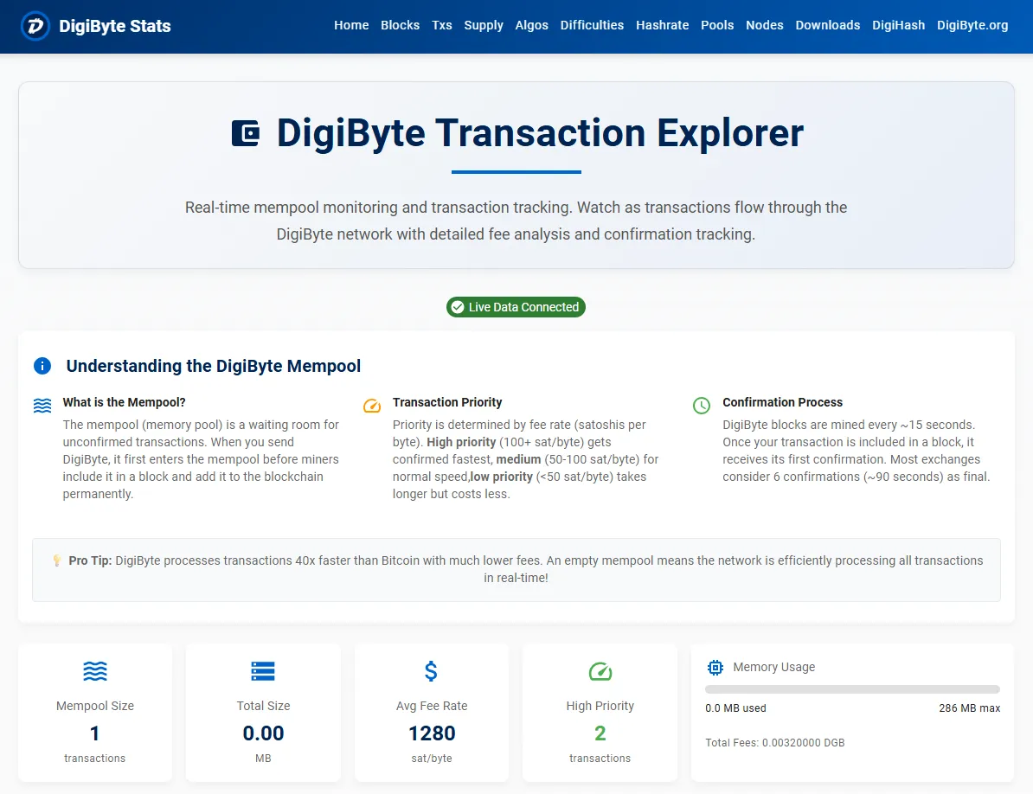Click the High Priority value 2
The width and height of the screenshot is (1033, 794).
(x=600, y=733)
